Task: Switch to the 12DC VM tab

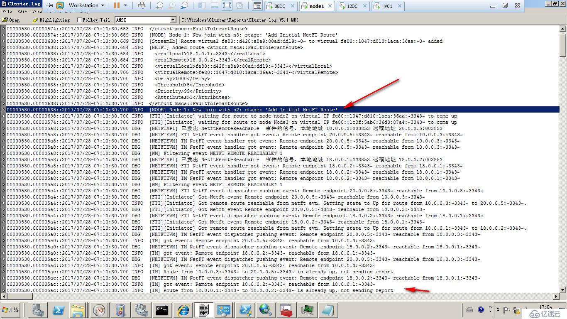Action: pyautogui.click(x=352, y=6)
